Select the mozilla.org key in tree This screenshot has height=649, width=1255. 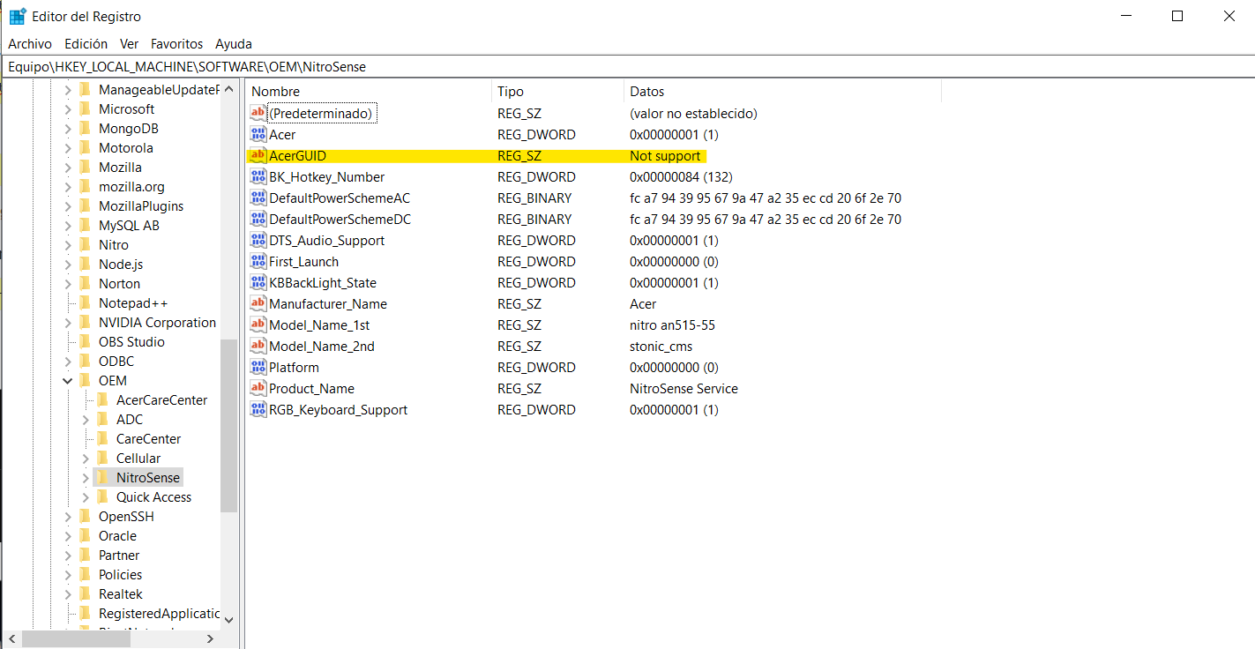[131, 186]
